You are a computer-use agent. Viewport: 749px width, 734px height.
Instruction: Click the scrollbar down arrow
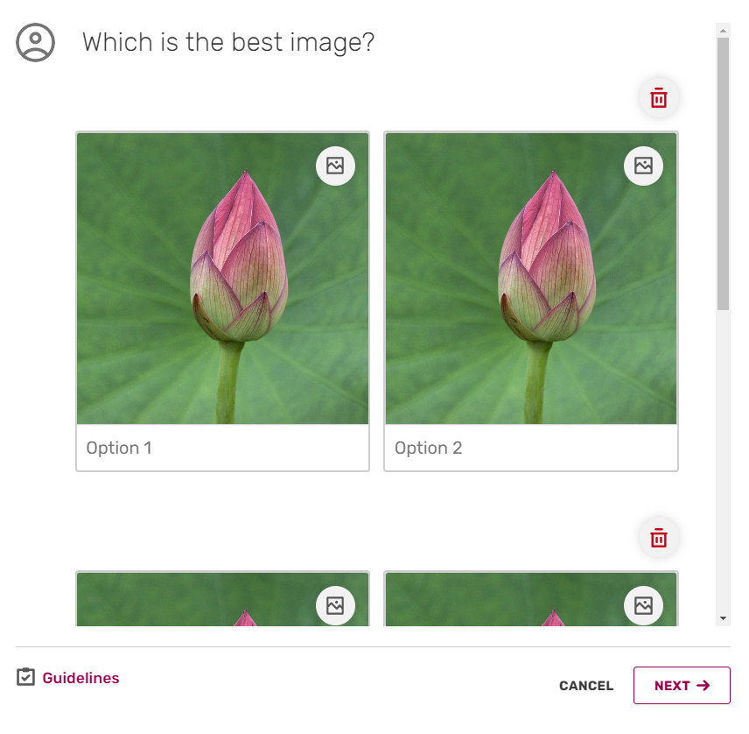point(724,618)
